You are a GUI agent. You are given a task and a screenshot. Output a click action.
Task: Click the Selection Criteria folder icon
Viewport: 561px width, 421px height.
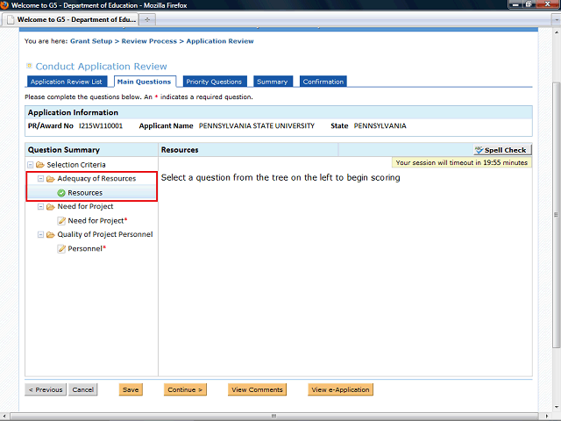pos(40,165)
